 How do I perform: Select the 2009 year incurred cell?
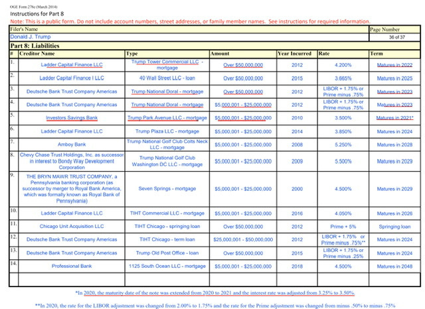(297, 161)
